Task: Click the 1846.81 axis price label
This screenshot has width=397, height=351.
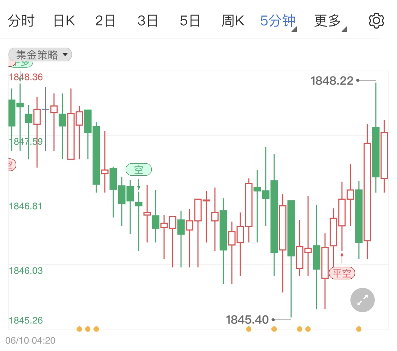Action: (x=25, y=206)
